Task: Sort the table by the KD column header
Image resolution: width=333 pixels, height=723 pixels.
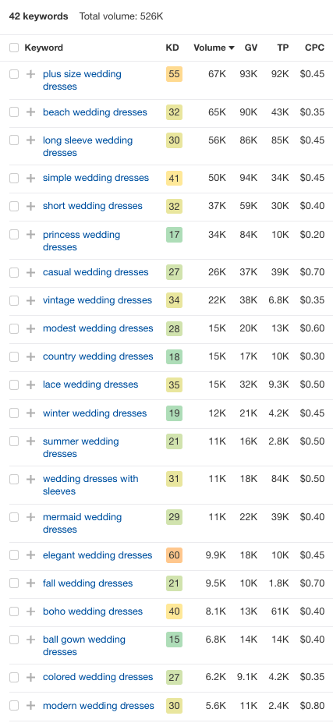Action: coord(172,48)
